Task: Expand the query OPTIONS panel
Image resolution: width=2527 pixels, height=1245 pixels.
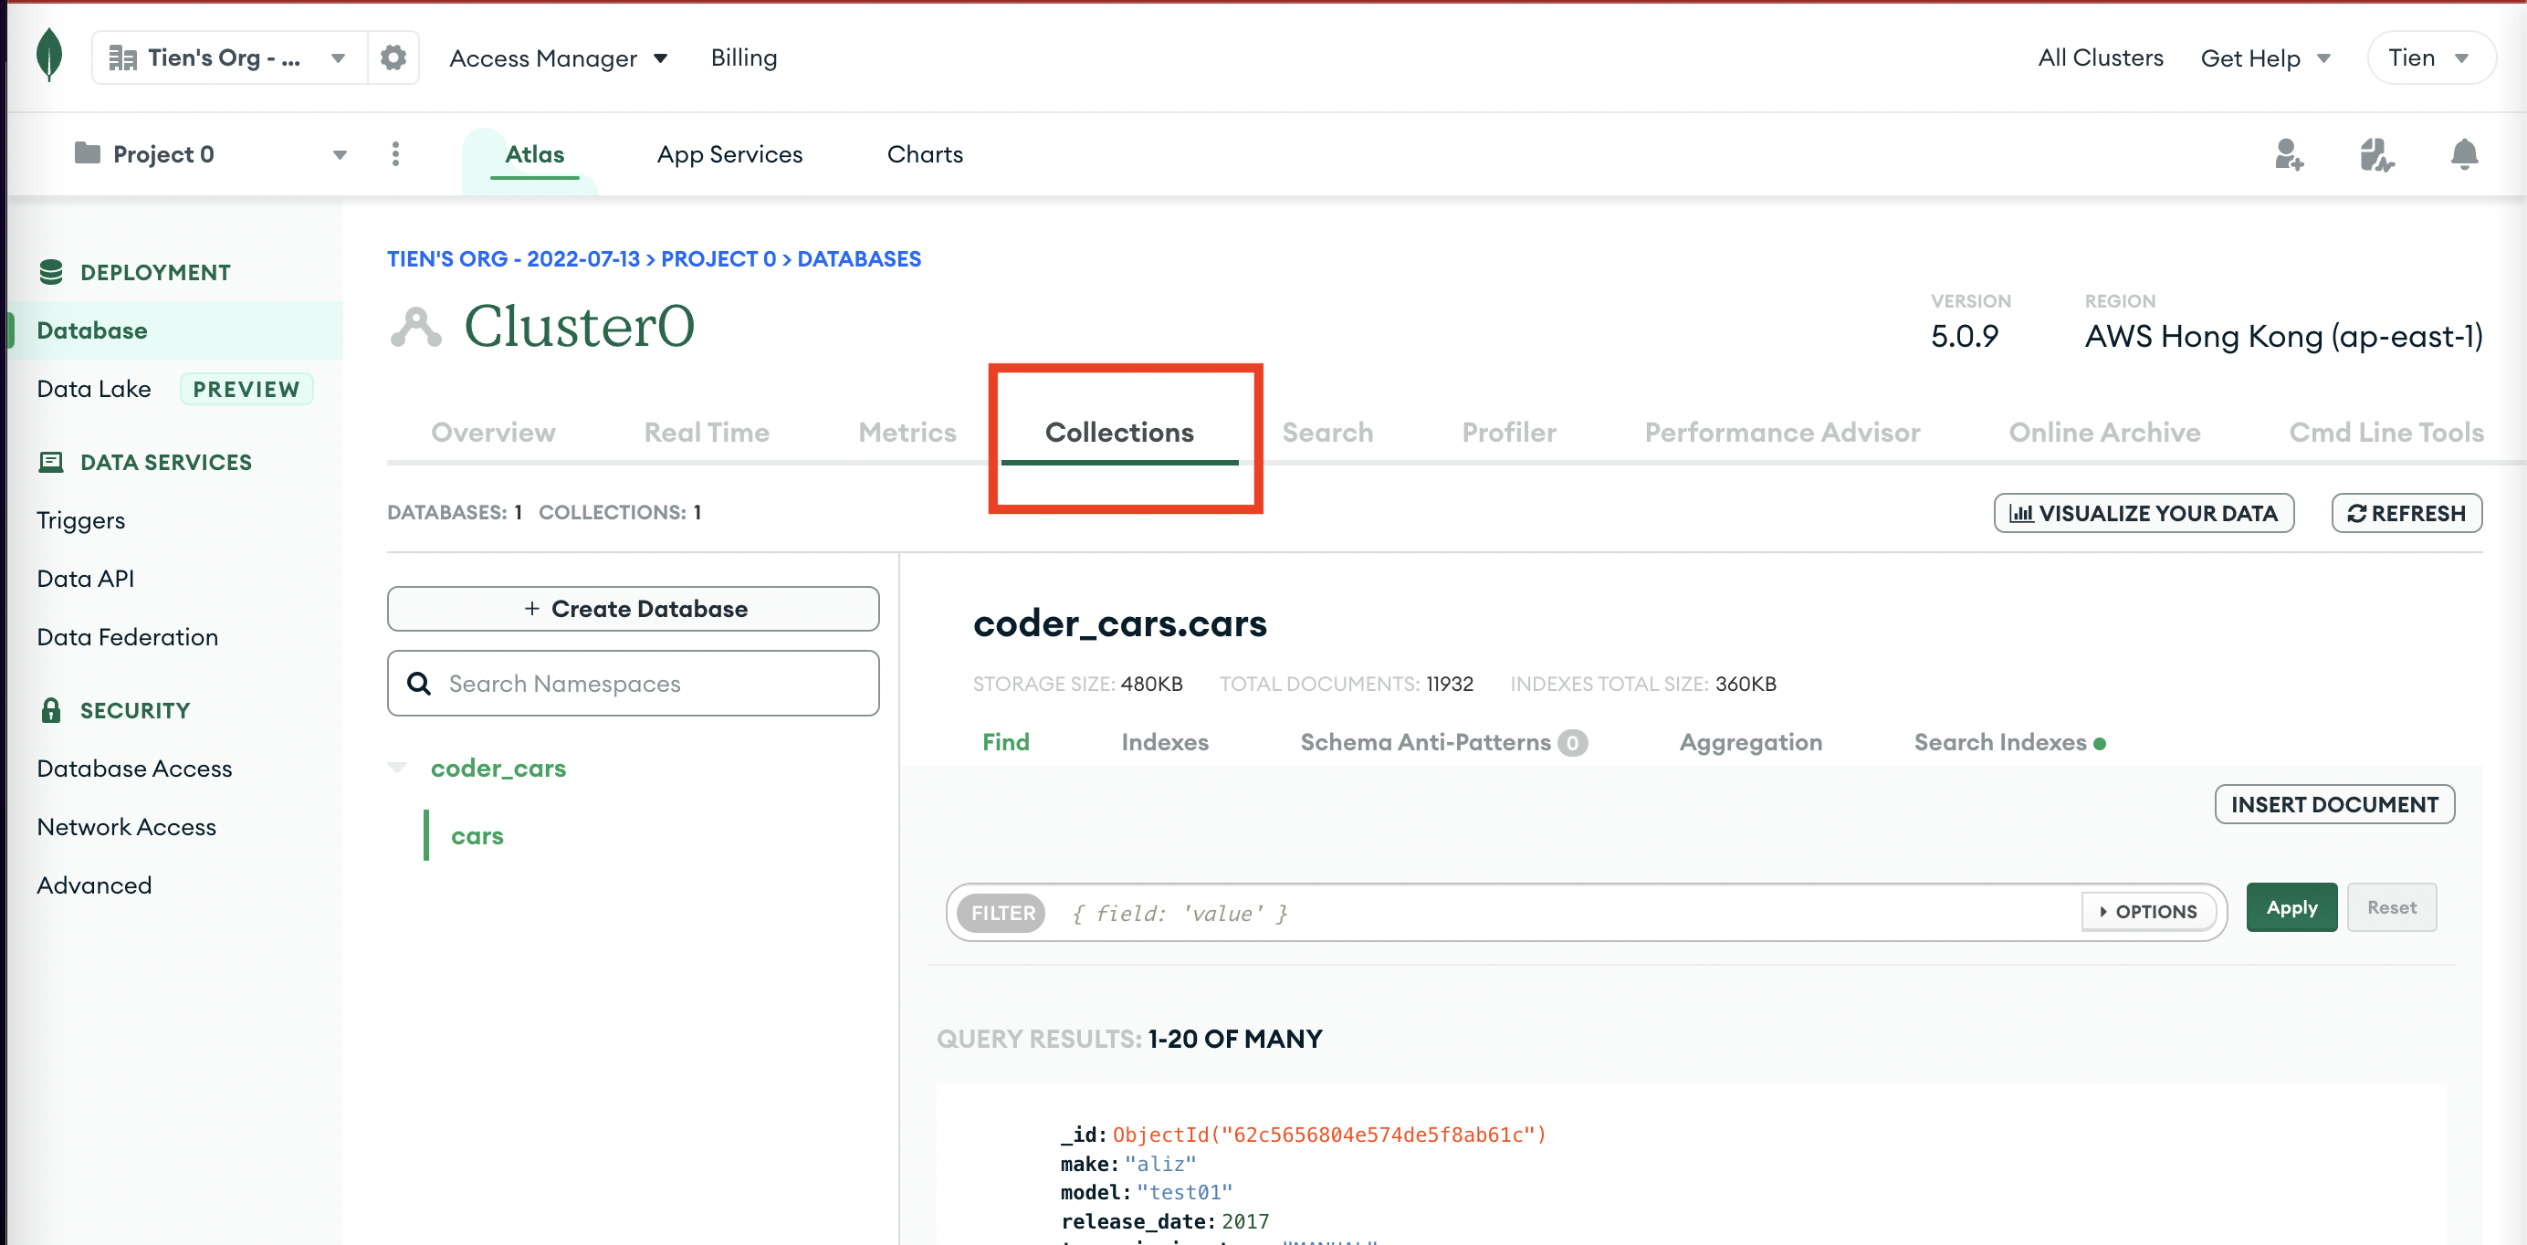Action: pyautogui.click(x=2148, y=912)
